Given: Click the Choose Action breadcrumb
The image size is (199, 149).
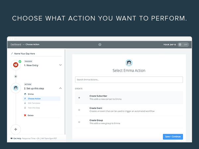Looking at the screenshot, I should click(x=33, y=44).
